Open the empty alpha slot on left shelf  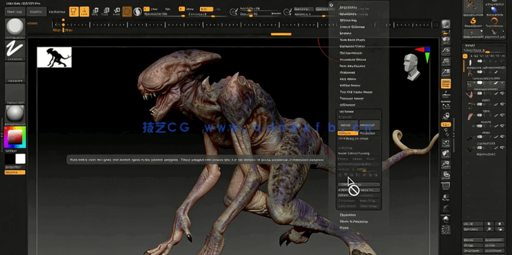tap(15, 72)
